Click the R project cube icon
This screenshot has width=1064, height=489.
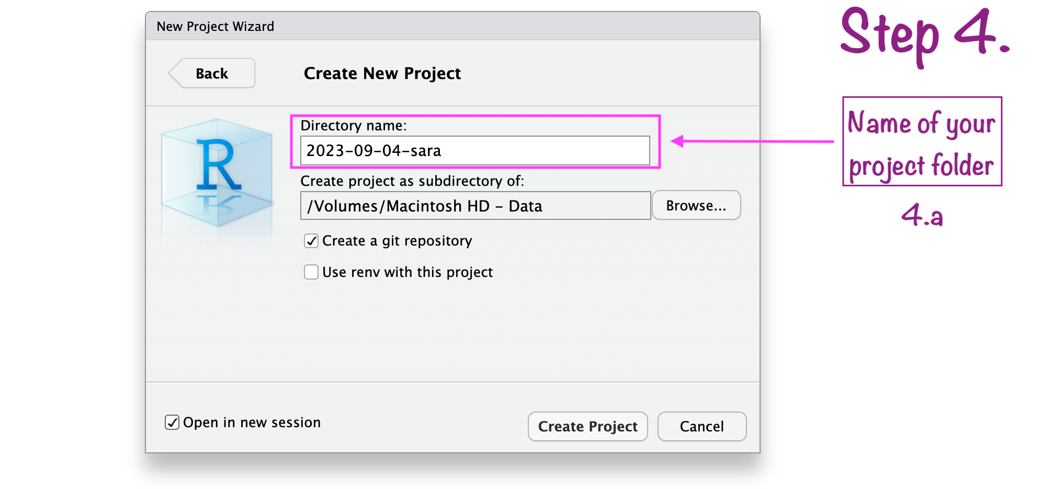click(217, 173)
